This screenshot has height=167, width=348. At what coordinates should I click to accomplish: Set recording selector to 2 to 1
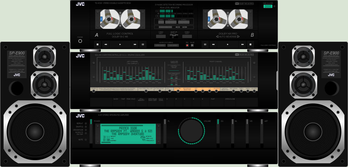tap(203, 91)
